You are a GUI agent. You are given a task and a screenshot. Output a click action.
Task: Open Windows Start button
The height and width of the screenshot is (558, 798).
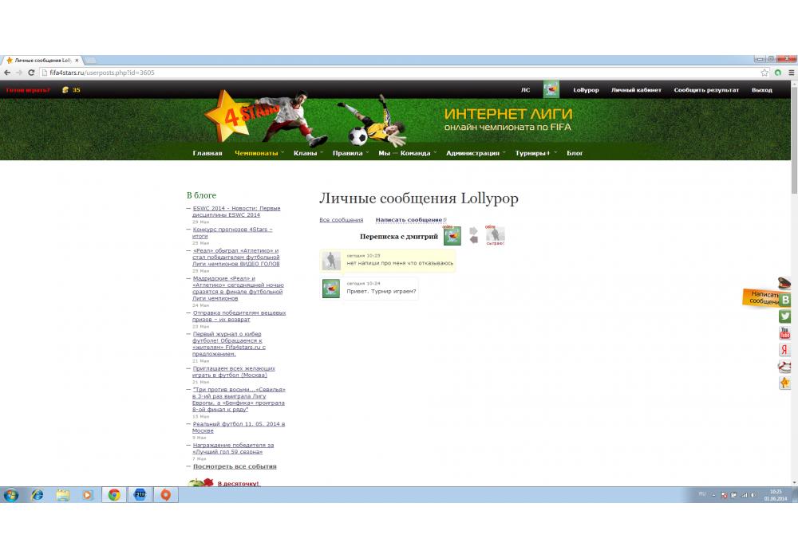tap(10, 494)
